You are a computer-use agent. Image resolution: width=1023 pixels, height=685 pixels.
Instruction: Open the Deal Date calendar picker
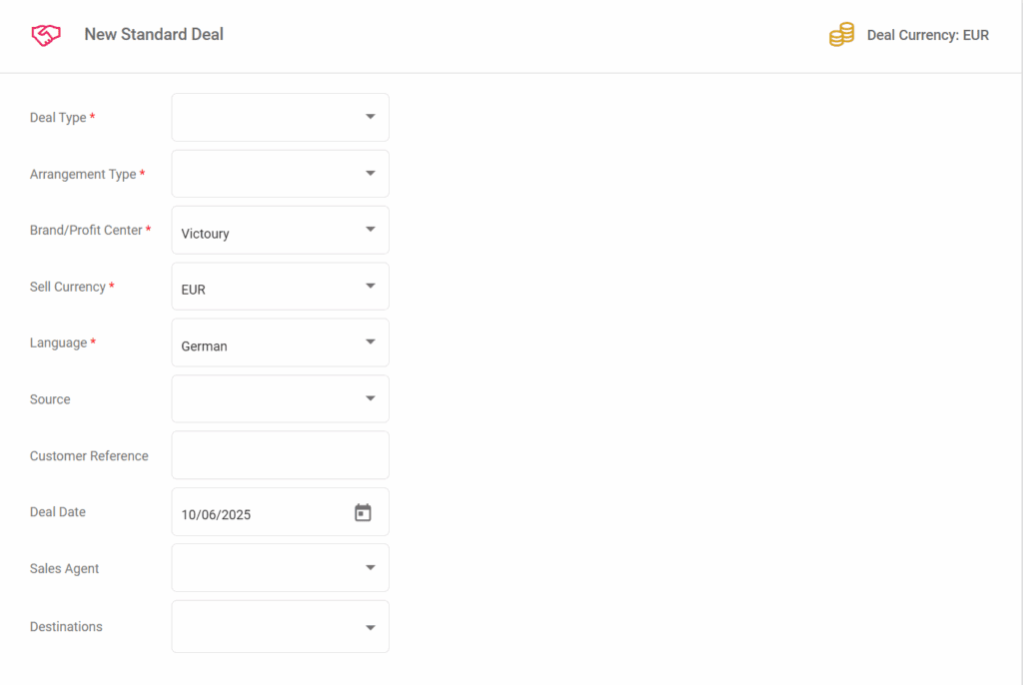pyautogui.click(x=363, y=512)
